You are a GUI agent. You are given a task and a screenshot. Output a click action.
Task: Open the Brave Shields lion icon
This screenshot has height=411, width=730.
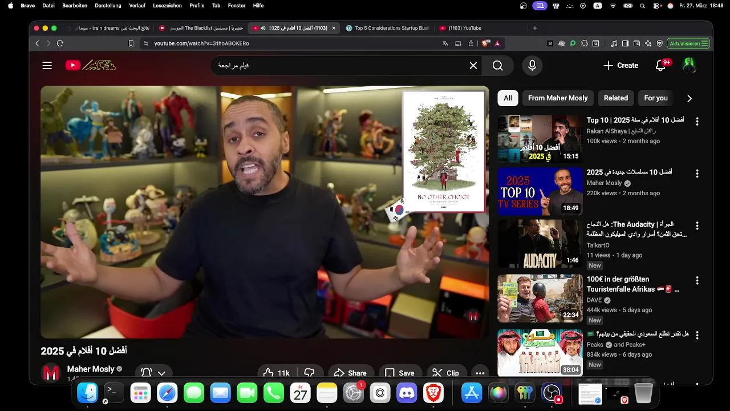486,43
